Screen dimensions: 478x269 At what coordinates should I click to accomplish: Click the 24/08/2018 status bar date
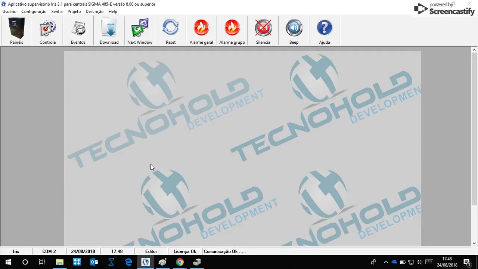click(x=83, y=251)
